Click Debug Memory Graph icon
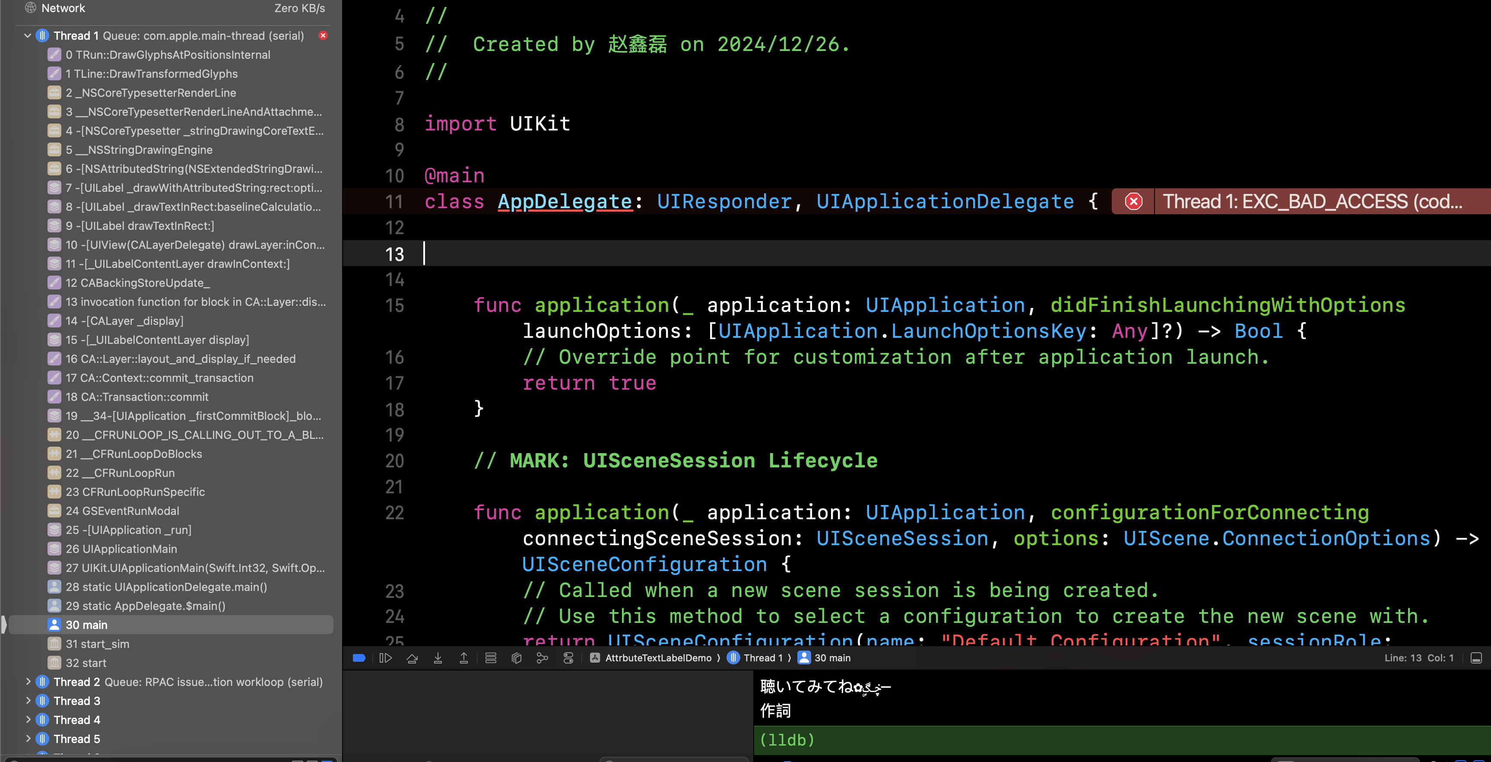Image resolution: width=1491 pixels, height=762 pixels. coord(542,658)
